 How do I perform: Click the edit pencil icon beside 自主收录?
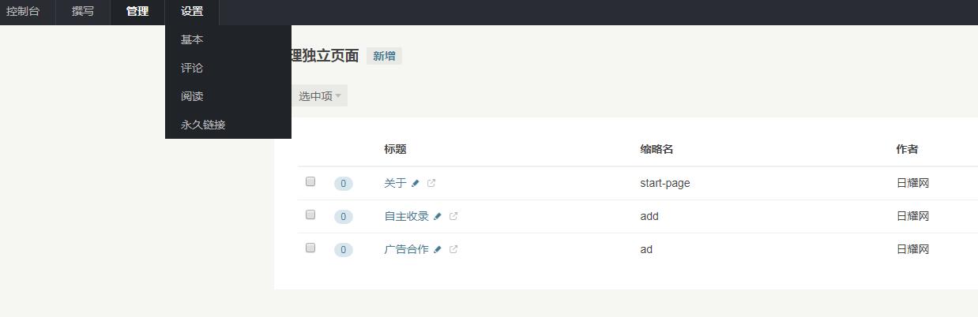438,216
